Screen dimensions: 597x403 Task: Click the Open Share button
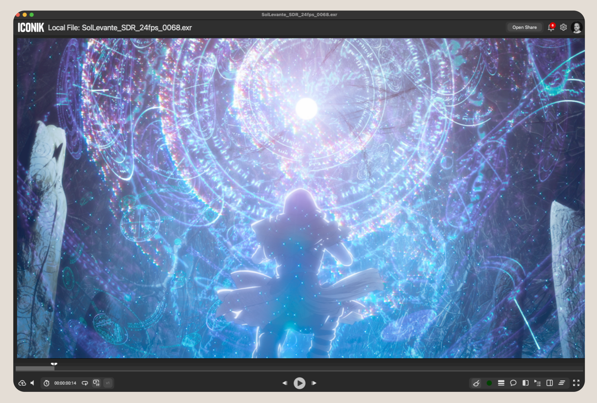(525, 27)
